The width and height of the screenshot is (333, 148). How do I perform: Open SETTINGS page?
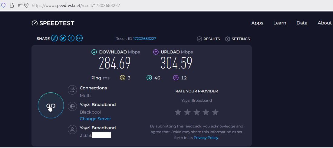241,39
